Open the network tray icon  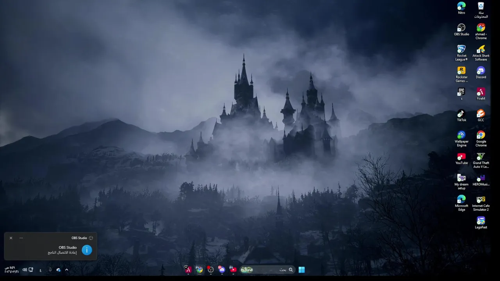coord(31,270)
